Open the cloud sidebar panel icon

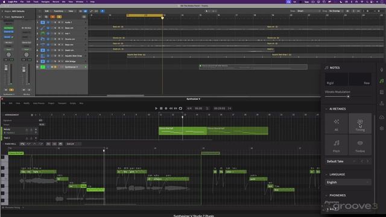point(382,117)
